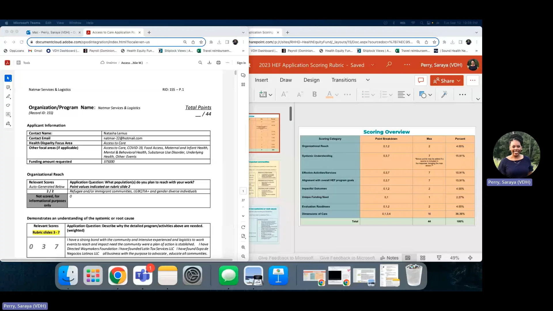553x311 pixels.
Task: Rotate the PDF page
Action: [x=243, y=227]
